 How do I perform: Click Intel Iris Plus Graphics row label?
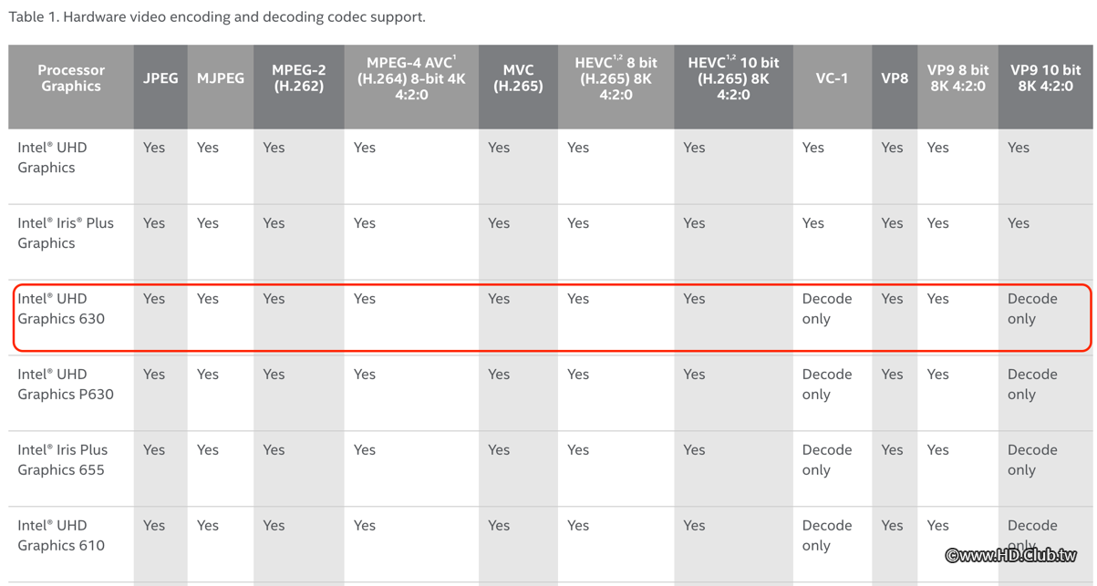(66, 233)
